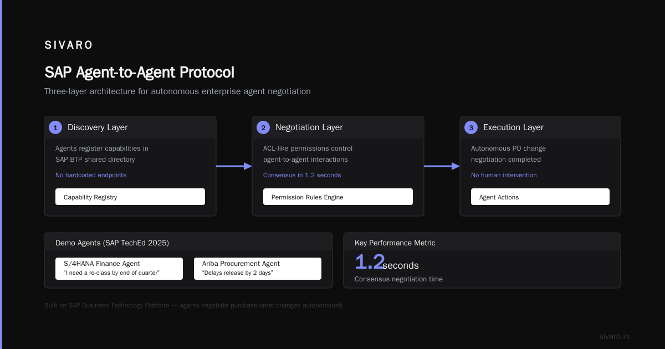The width and height of the screenshot is (665, 349).
Task: Click the large 1.2 metric number
Action: pyautogui.click(x=370, y=262)
